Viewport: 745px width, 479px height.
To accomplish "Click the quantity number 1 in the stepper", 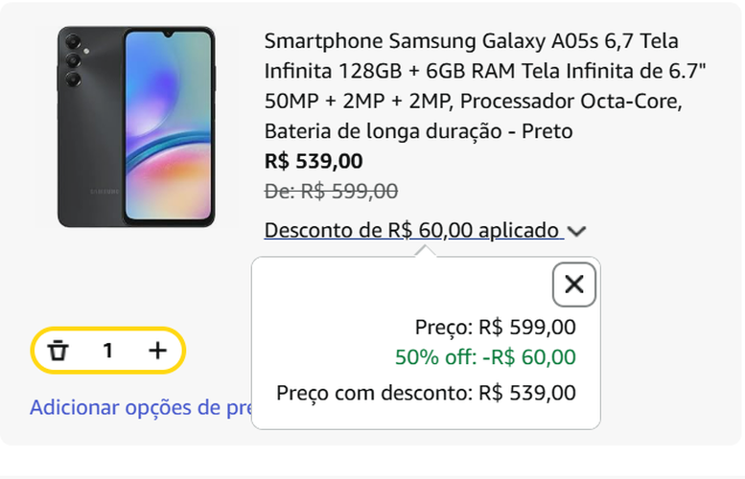I will (x=108, y=351).
